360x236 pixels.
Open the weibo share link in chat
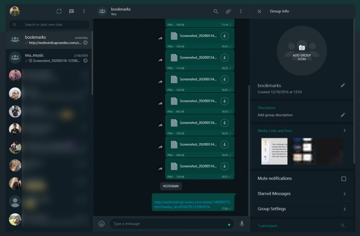[192, 204]
